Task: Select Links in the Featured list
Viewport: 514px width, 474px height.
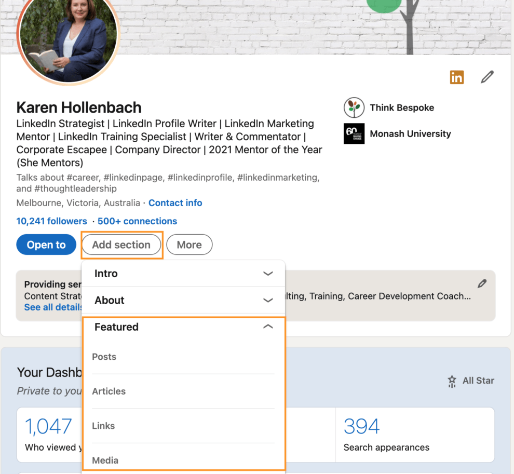Action: (103, 426)
